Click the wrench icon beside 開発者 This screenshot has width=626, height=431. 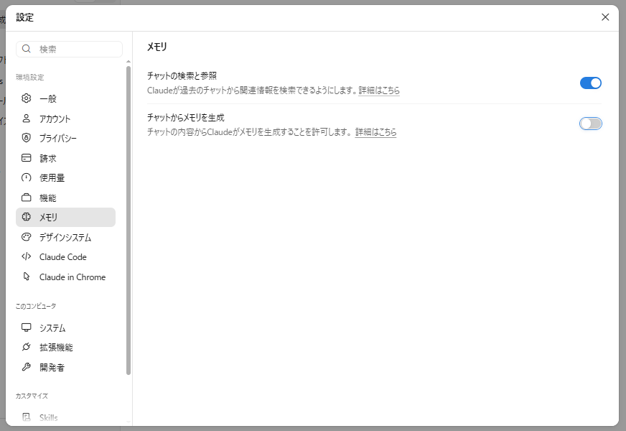[27, 367]
